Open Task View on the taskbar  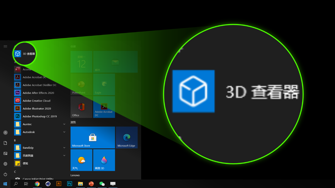26,184
